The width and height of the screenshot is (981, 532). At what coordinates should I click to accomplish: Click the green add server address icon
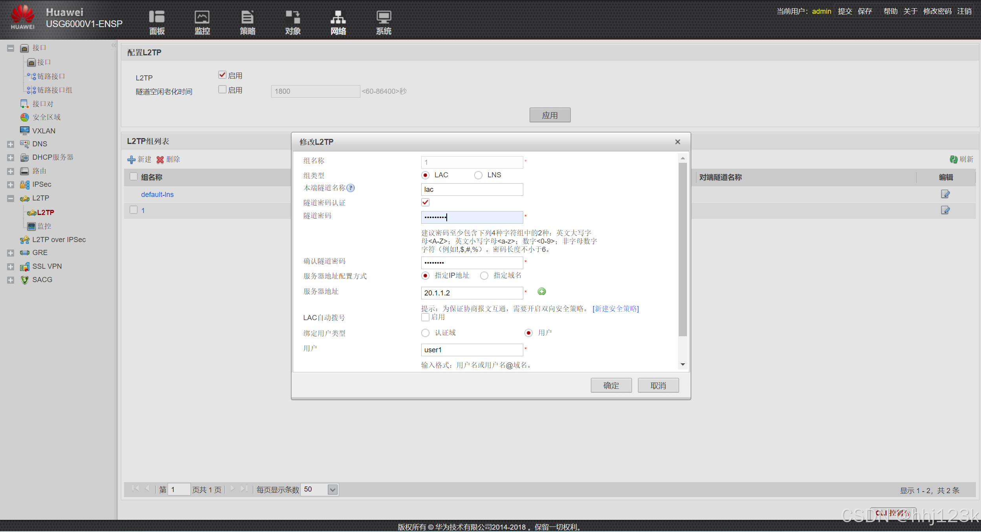pos(542,292)
